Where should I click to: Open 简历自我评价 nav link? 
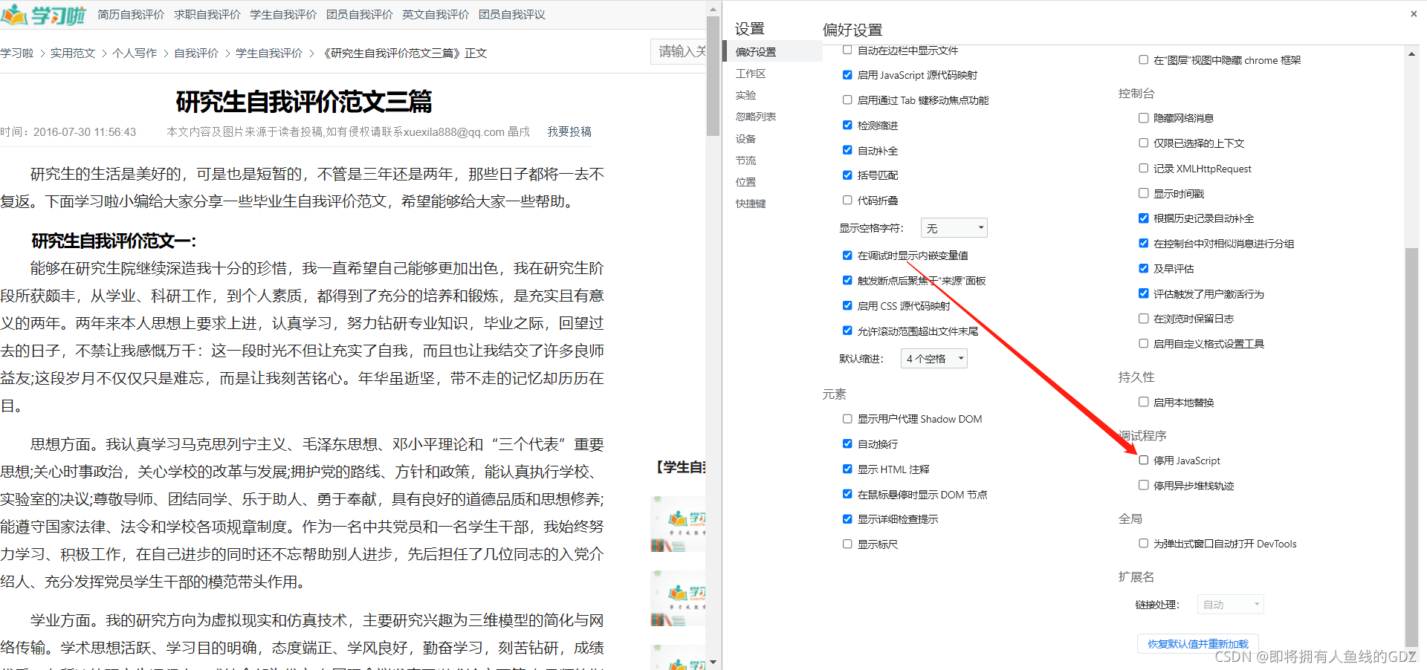point(131,15)
